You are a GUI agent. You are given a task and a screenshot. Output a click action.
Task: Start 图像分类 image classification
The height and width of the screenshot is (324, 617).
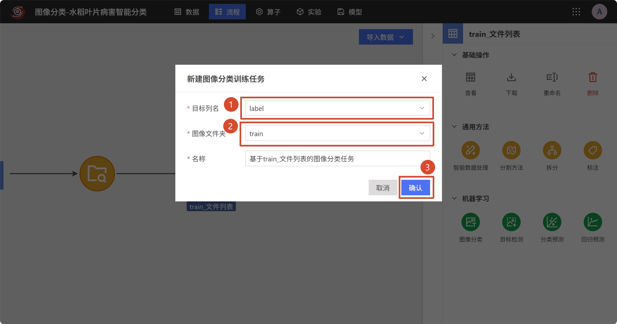[471, 222]
